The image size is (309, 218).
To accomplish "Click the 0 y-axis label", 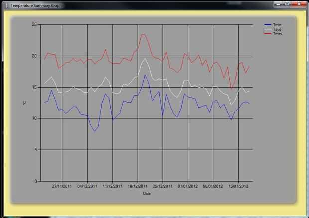I will click(36, 181).
